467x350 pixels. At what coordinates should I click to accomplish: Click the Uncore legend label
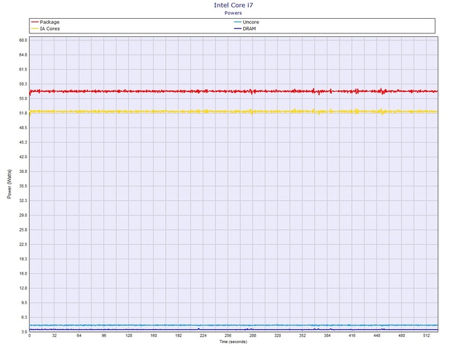[x=251, y=22]
